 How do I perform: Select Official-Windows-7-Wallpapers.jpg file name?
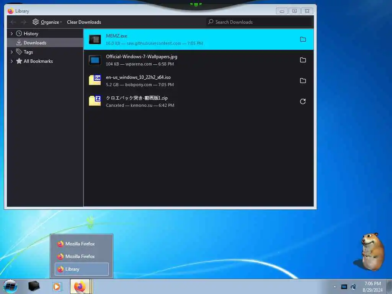(142, 57)
